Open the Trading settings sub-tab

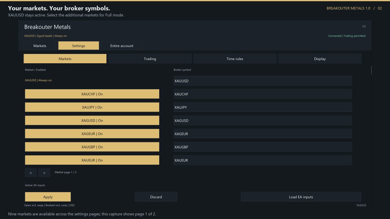click(x=150, y=58)
